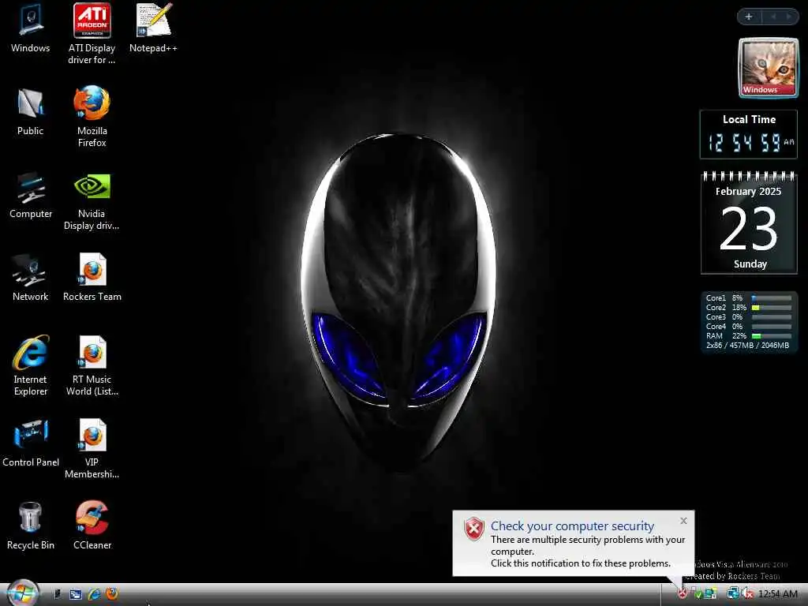
Task: Click the sidebar previous-page arrow
Action: (773, 17)
